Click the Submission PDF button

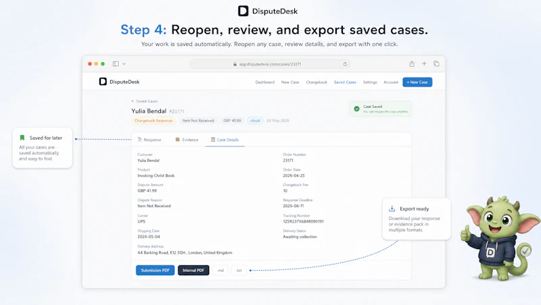click(156, 270)
